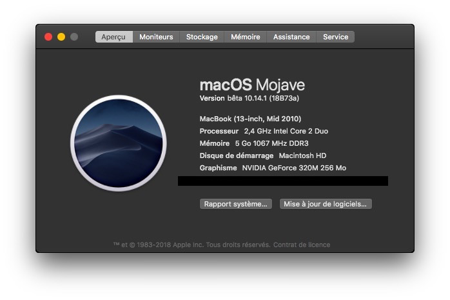The width and height of the screenshot is (450, 300).
Task: Click startup disk value Macintosh HD
Action: 302,155
